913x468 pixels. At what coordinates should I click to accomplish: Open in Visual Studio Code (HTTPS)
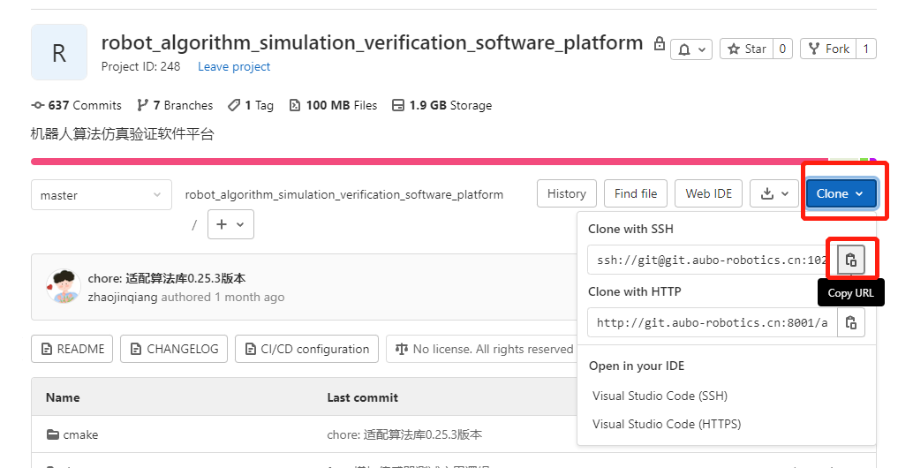click(667, 424)
